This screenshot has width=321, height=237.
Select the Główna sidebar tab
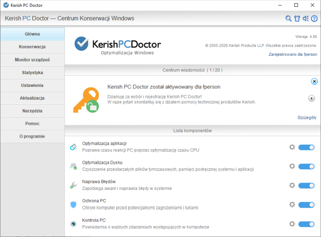click(33, 34)
